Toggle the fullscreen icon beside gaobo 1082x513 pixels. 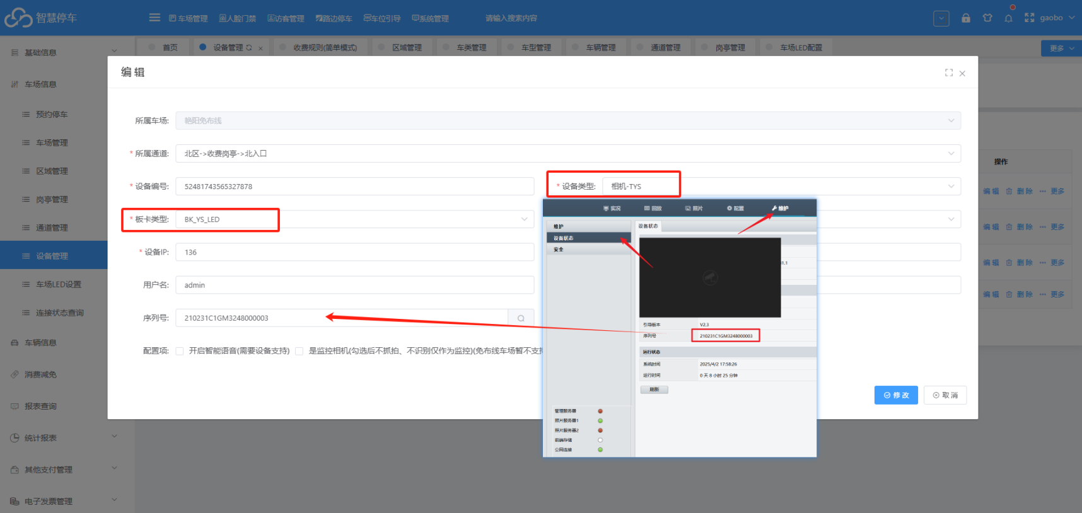tap(1029, 18)
